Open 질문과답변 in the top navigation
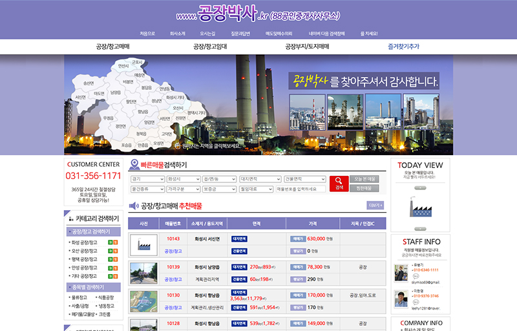Viewport: 517px width, 331px height. click(x=240, y=34)
